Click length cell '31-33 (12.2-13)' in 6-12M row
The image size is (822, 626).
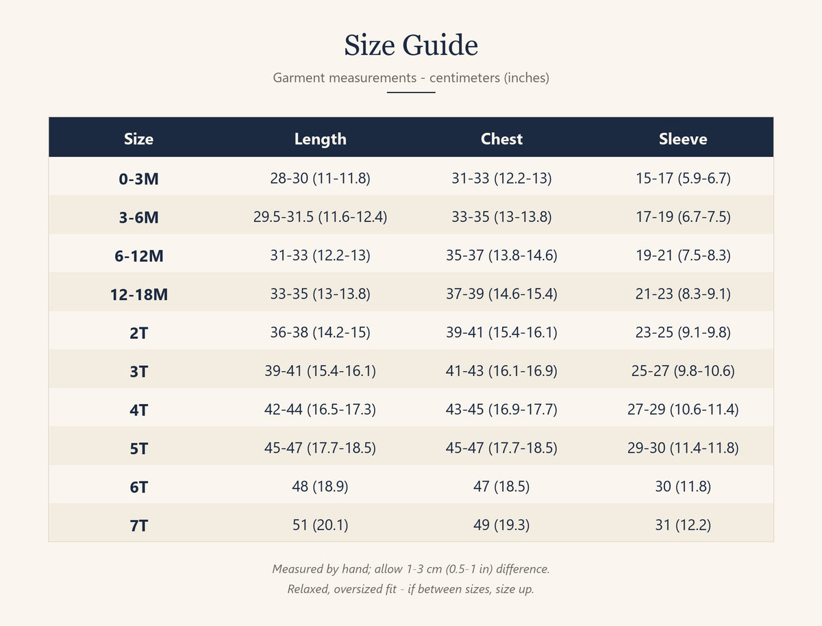(x=320, y=255)
